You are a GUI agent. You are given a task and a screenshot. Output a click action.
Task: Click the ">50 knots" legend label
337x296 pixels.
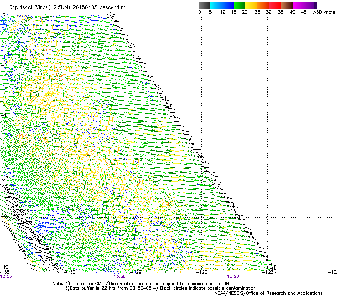click(324, 12)
